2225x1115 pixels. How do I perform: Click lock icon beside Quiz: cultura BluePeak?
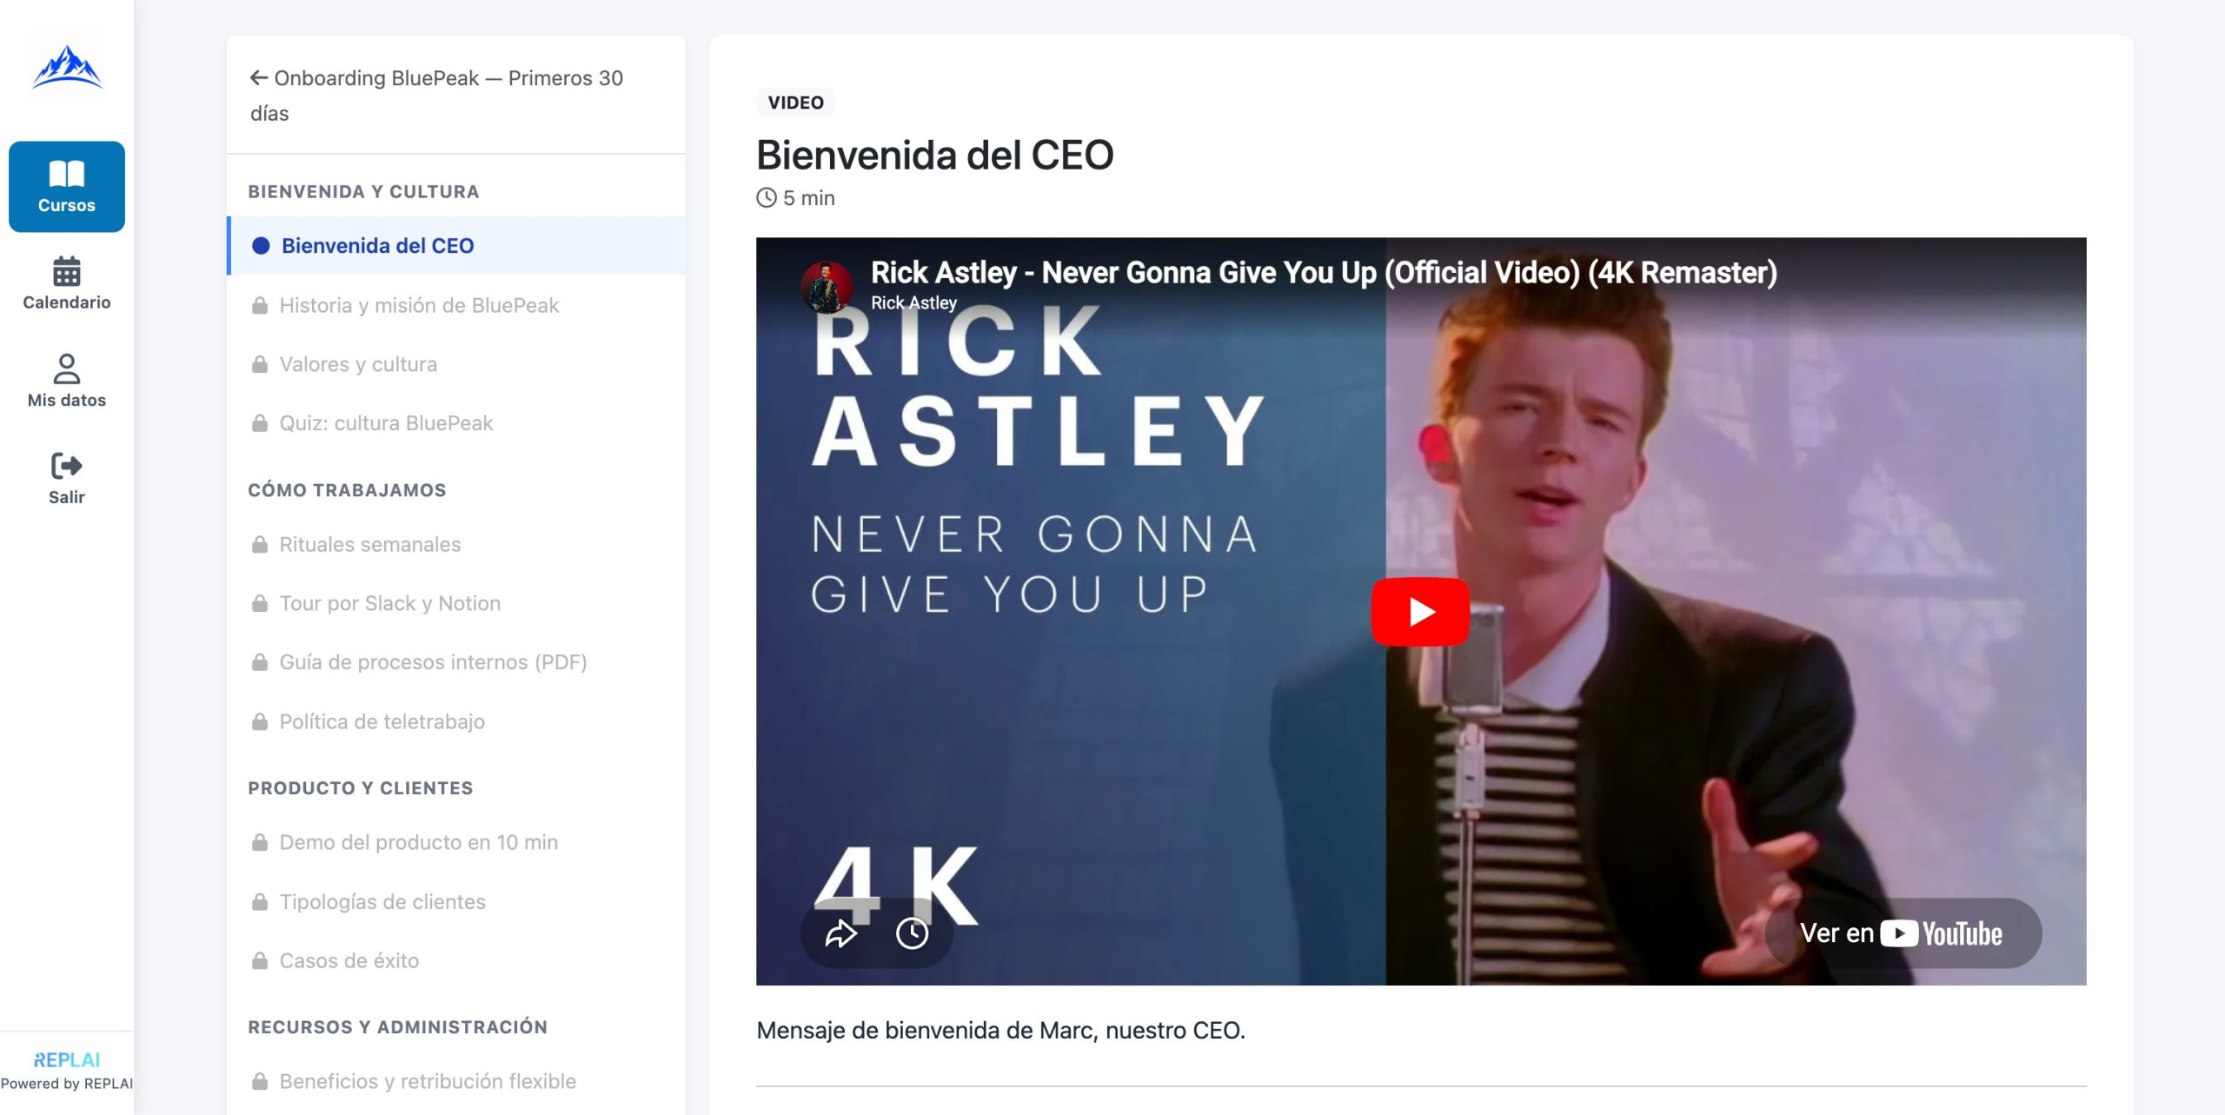259,423
